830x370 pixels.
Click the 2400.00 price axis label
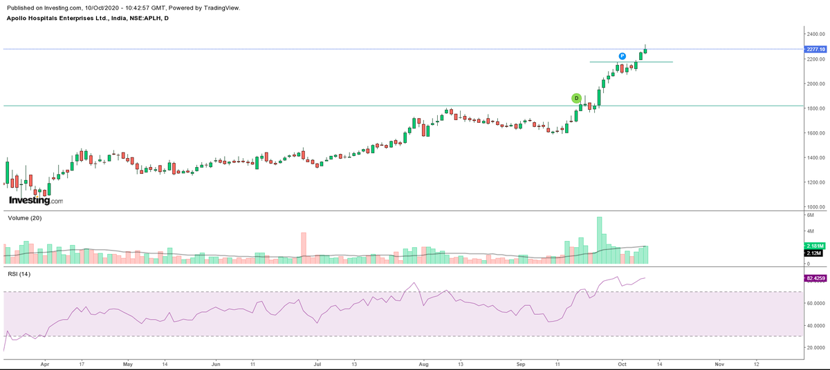pos(815,34)
